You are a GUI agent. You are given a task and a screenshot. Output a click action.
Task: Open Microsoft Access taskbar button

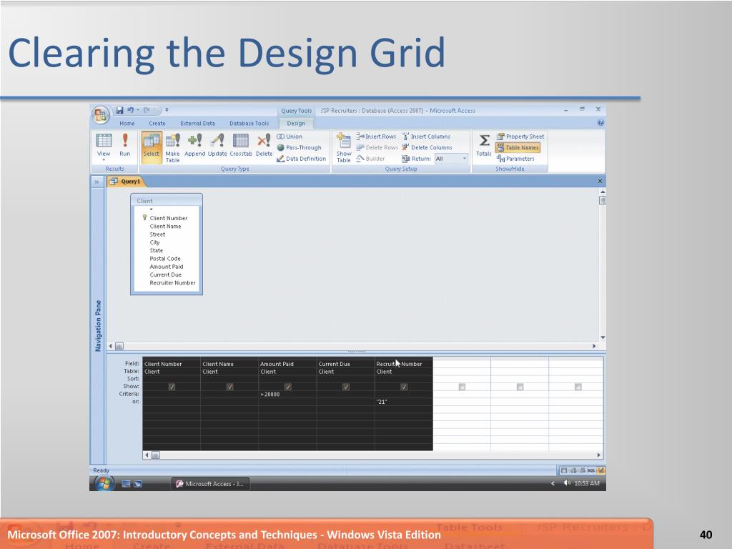pos(210,484)
